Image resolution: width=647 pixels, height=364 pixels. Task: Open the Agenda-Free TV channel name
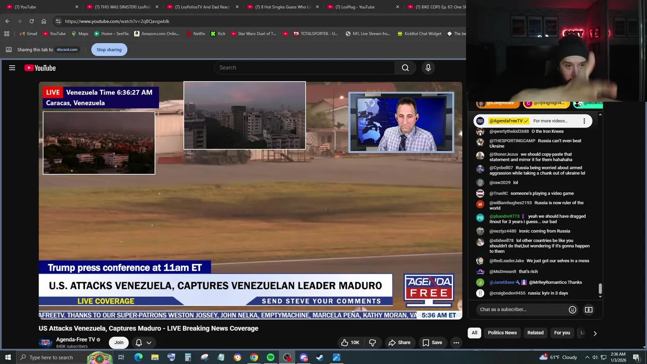pos(76,340)
